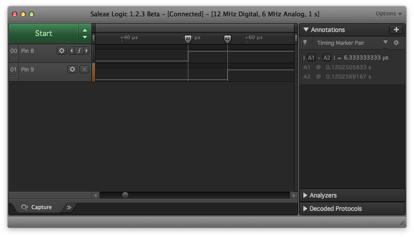Viewport: 414px width, 237px height.
Task: Click the horizontal scrollbar left arrow
Action: pos(96,195)
